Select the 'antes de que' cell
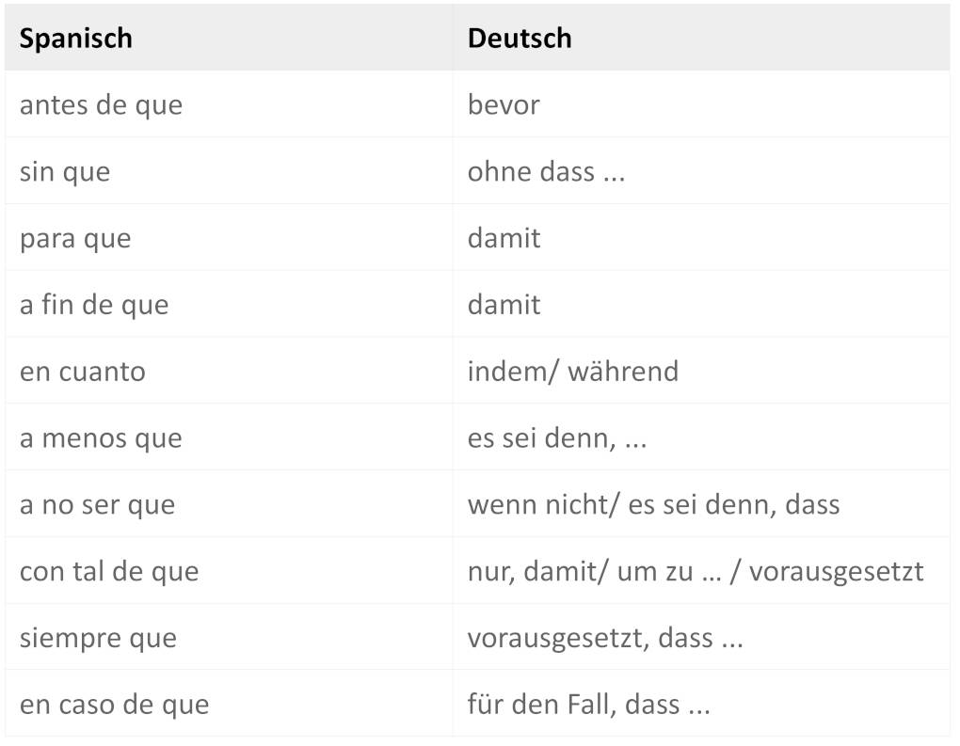Image resolution: width=960 pixels, height=746 pixels. tap(101, 104)
